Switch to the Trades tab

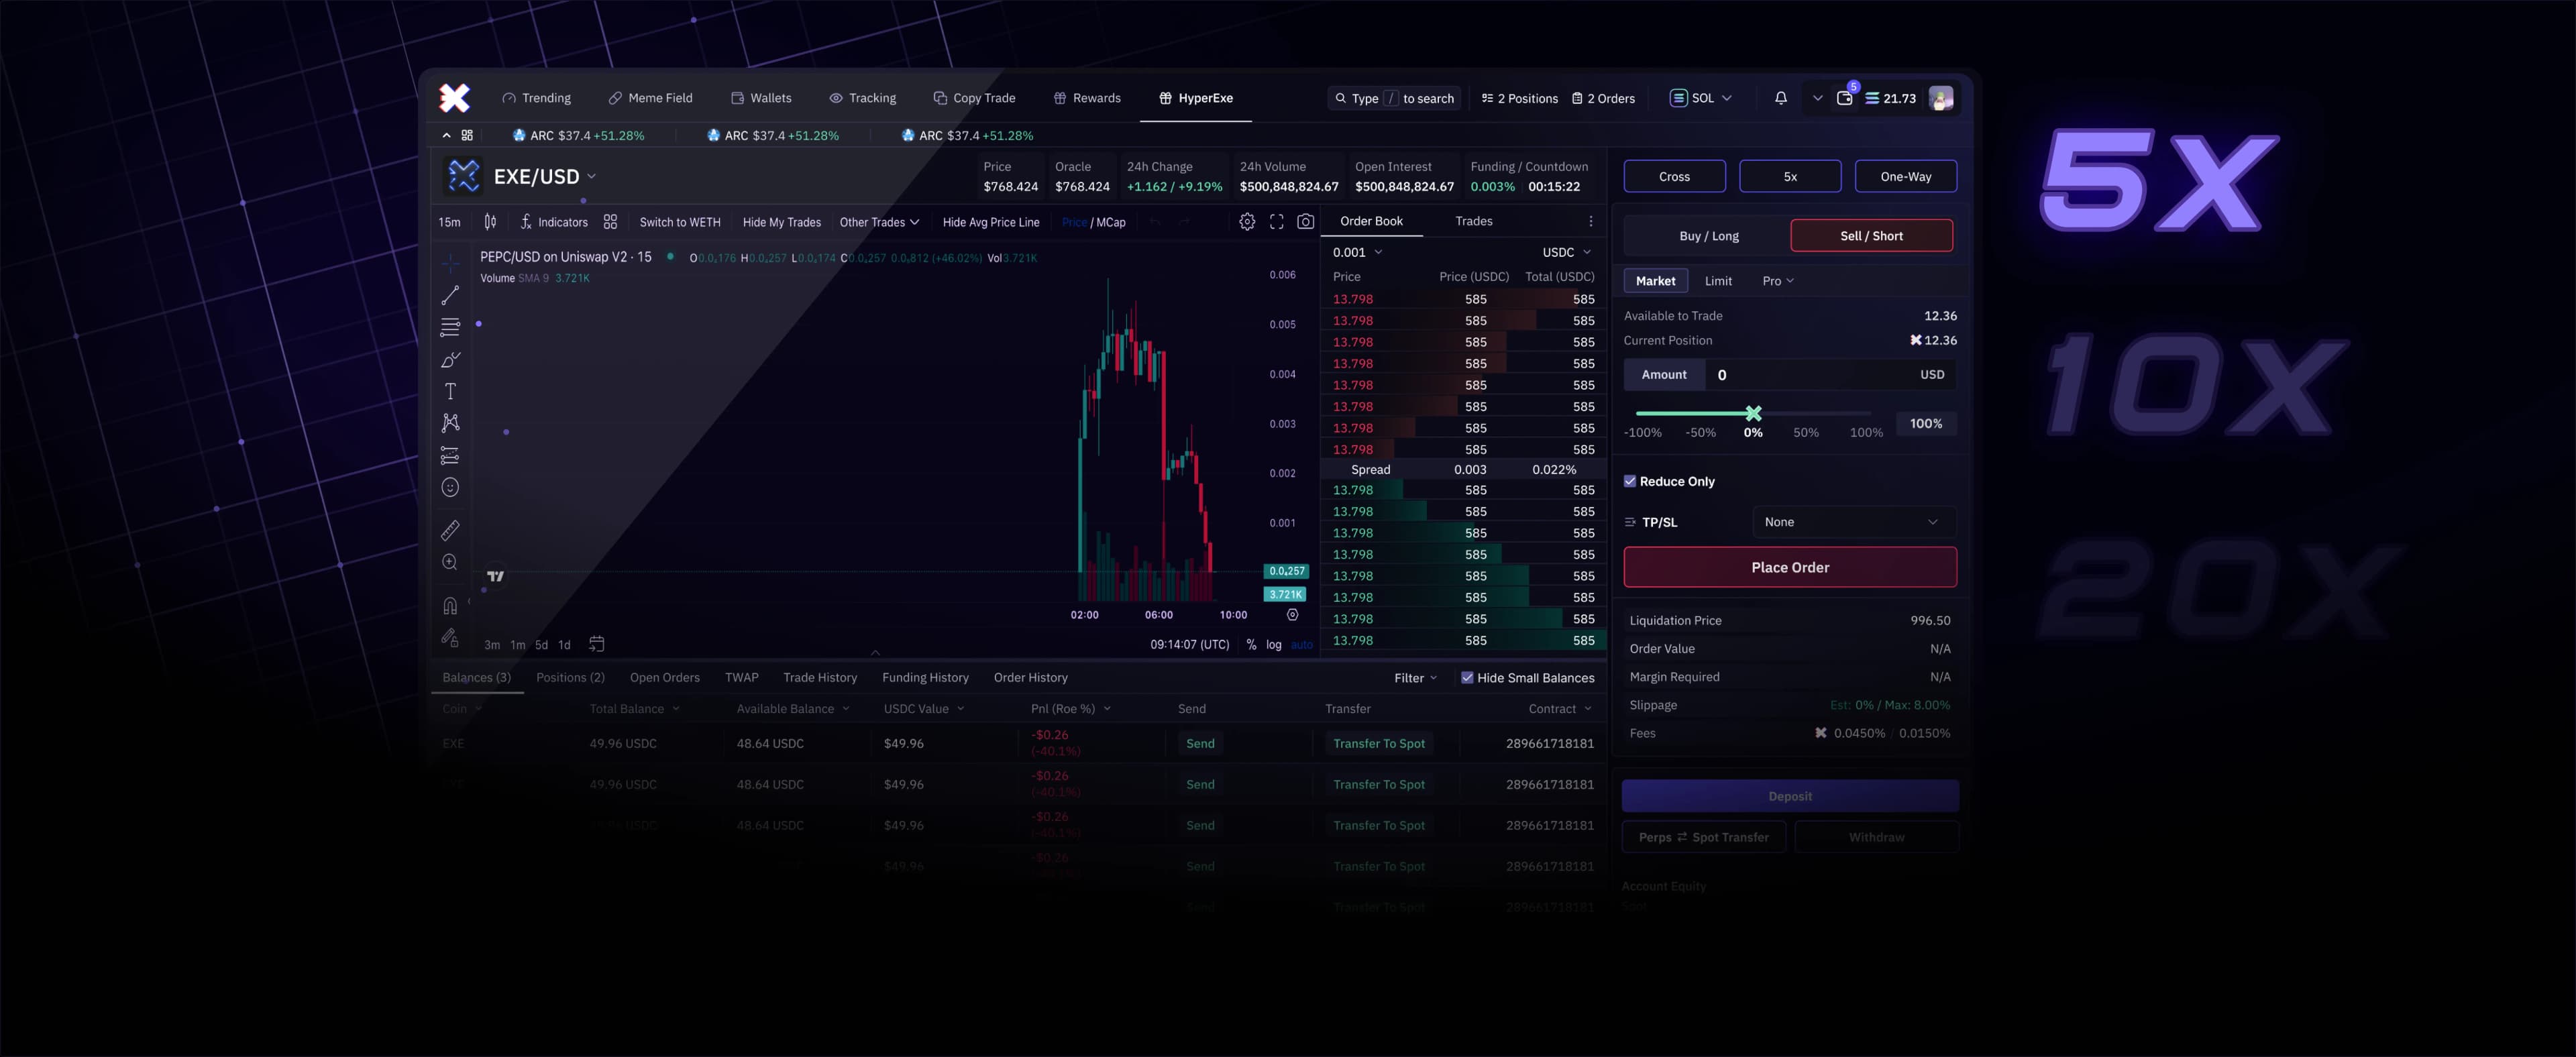[x=1473, y=221]
